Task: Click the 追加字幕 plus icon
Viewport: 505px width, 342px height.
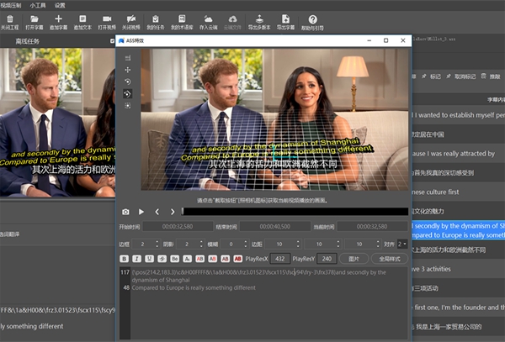Action: (x=58, y=18)
